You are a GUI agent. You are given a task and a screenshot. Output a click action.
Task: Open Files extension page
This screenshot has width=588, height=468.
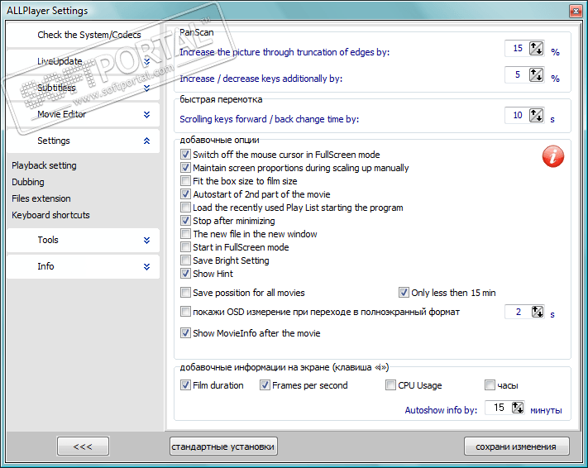point(41,198)
